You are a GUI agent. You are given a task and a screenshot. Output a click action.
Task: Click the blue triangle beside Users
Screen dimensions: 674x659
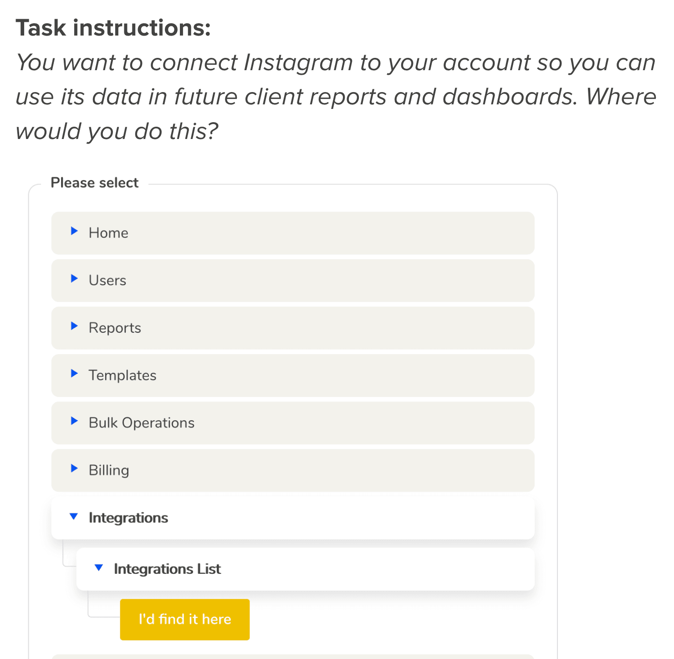click(74, 279)
